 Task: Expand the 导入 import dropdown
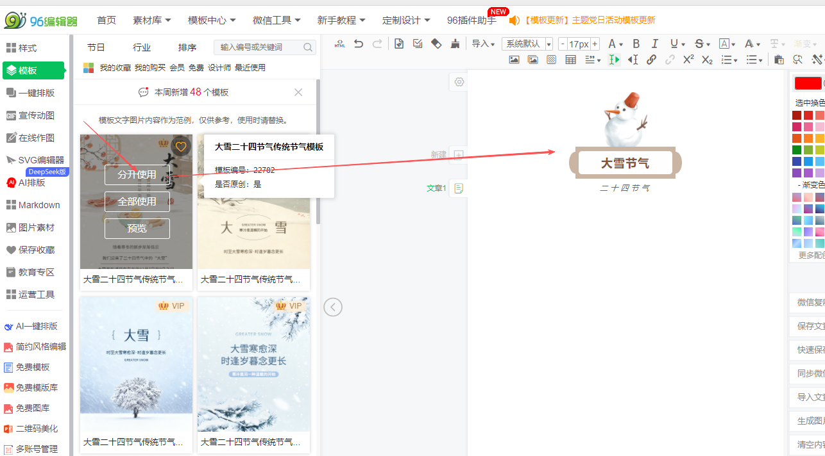tap(483, 44)
